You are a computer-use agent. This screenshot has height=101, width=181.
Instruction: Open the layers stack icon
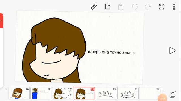[173, 94]
